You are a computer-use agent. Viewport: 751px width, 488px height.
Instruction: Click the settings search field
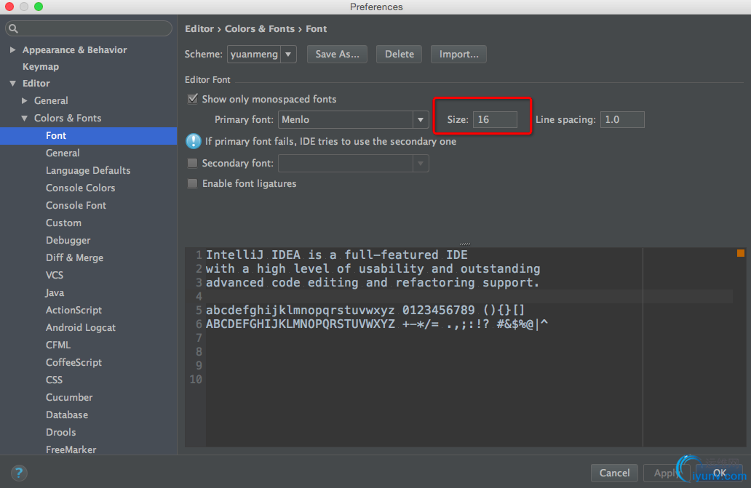89,28
